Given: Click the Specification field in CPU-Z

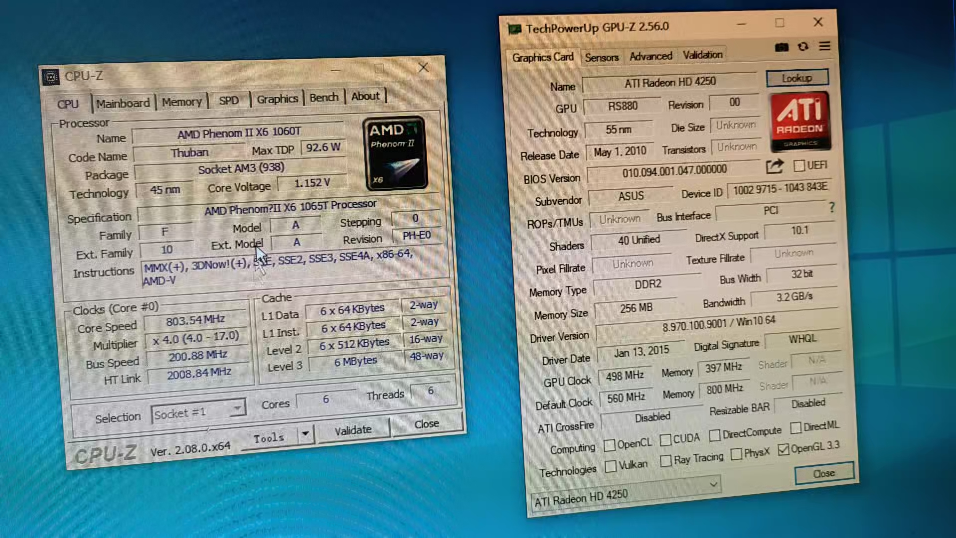Looking at the screenshot, I should (290, 207).
